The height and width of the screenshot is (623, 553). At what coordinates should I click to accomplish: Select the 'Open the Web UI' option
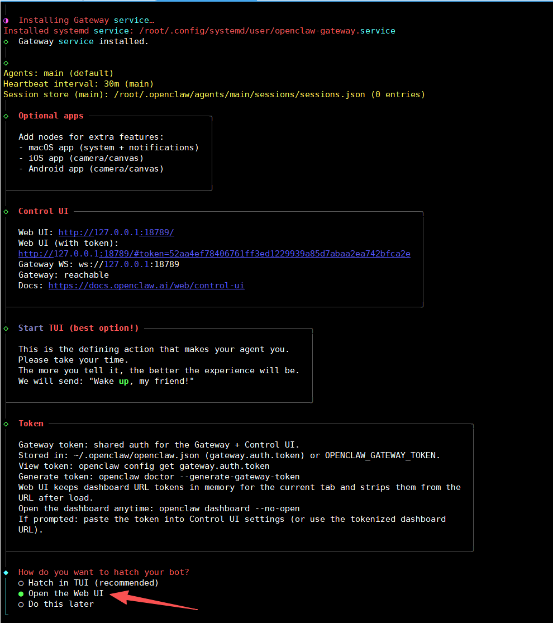point(61,593)
